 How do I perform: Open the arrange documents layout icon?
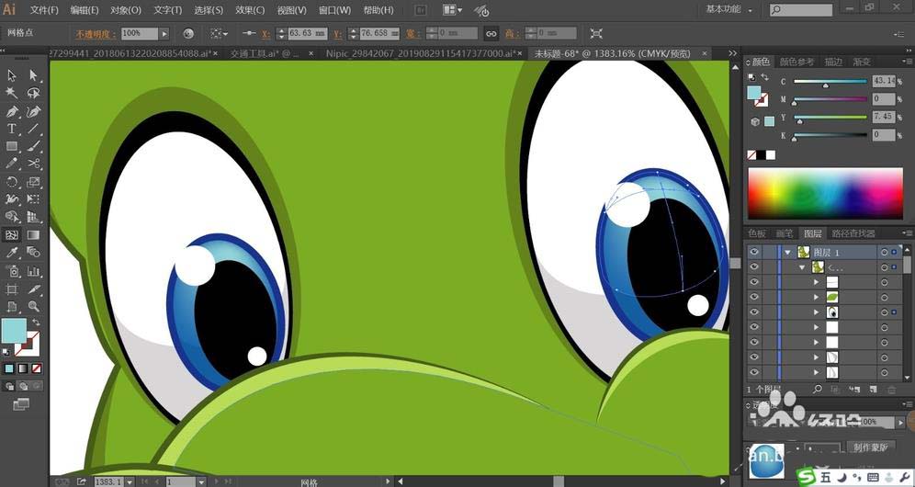pyautogui.click(x=452, y=10)
